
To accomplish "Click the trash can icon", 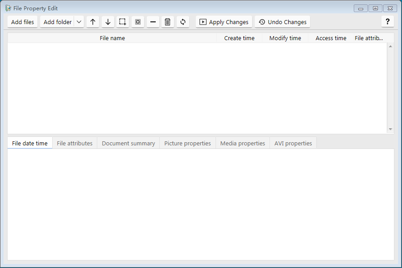I will pyautogui.click(x=167, y=22).
